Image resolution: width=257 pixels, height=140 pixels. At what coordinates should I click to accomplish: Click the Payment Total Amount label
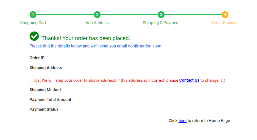click(x=50, y=100)
